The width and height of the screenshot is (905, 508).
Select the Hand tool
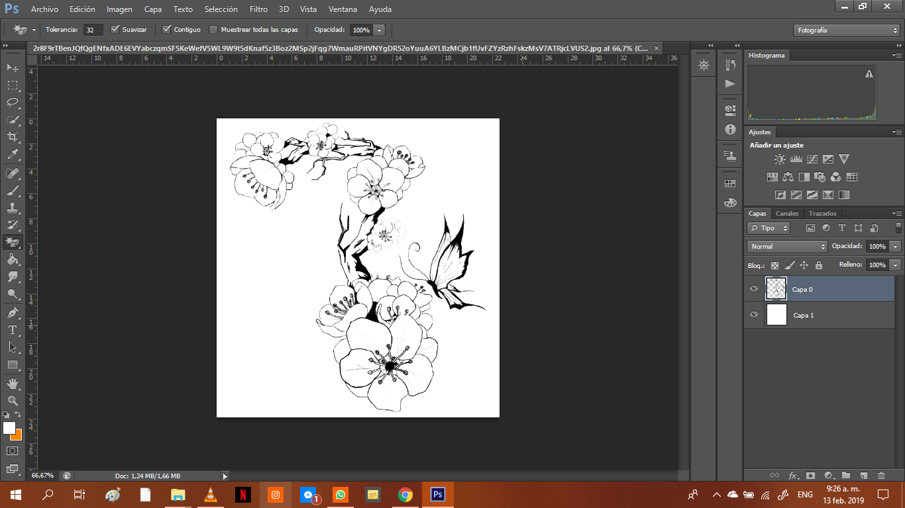coord(13,384)
